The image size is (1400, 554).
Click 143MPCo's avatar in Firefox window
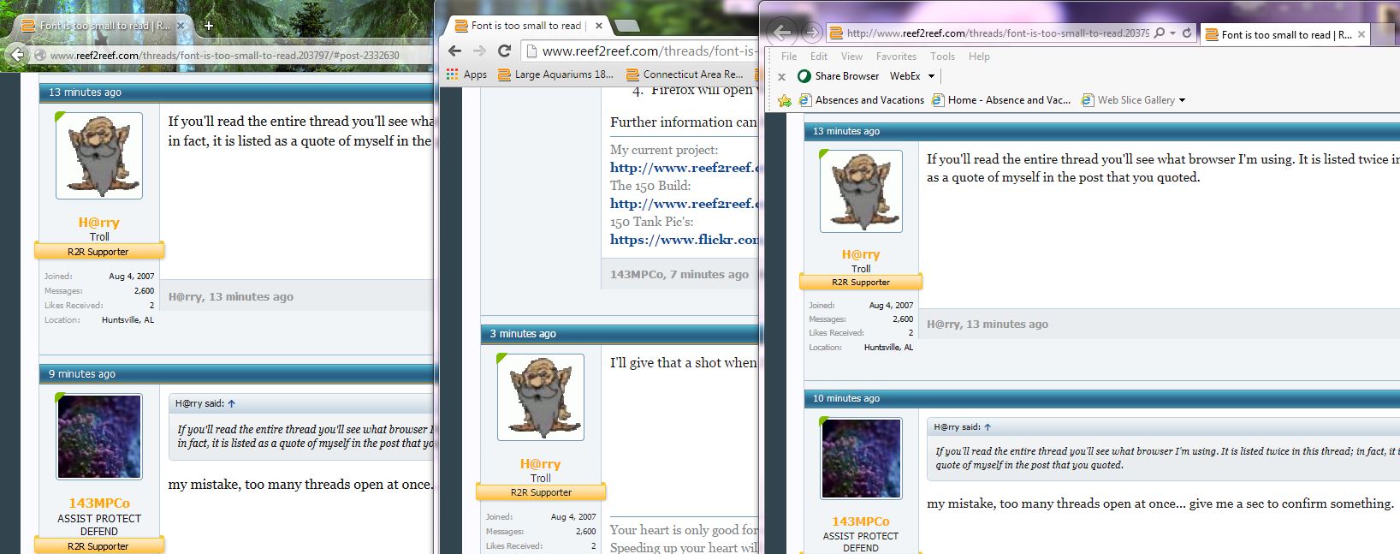pos(99,437)
